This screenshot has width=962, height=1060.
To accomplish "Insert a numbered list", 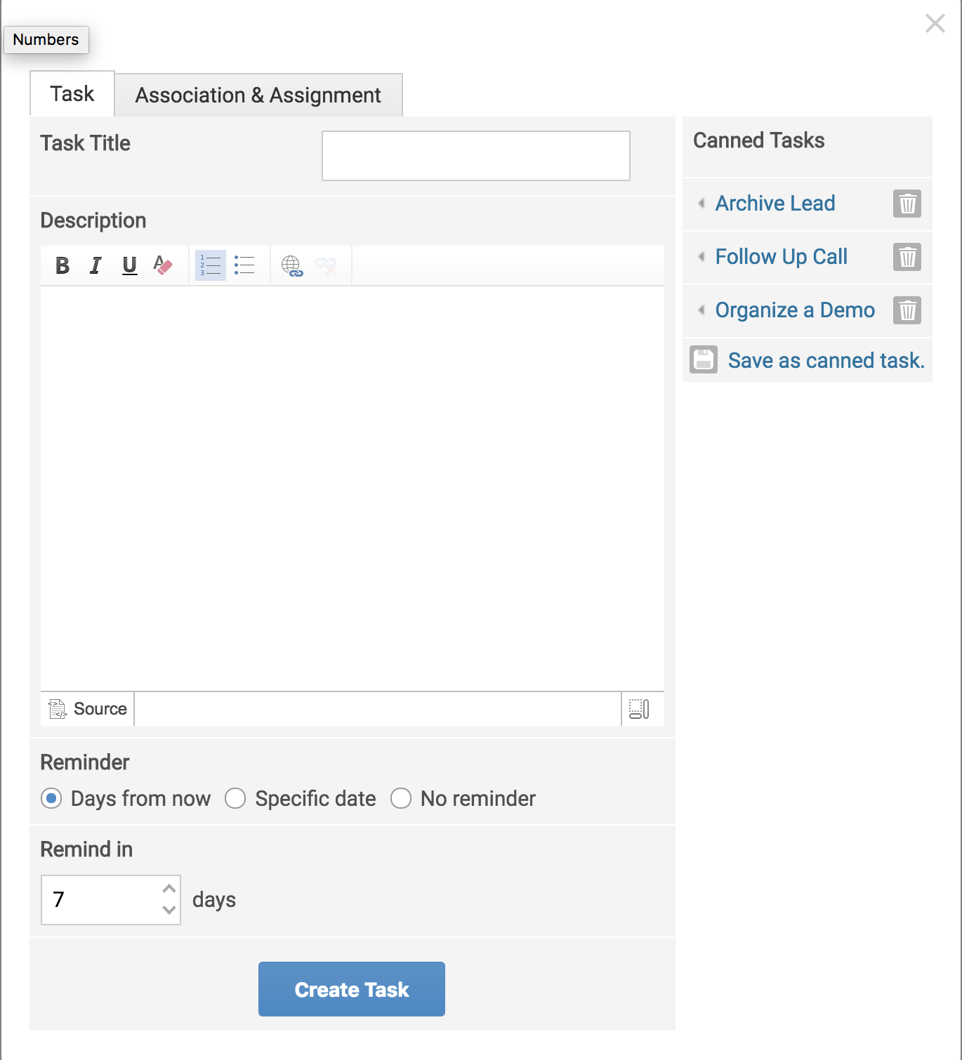I will [x=209, y=265].
